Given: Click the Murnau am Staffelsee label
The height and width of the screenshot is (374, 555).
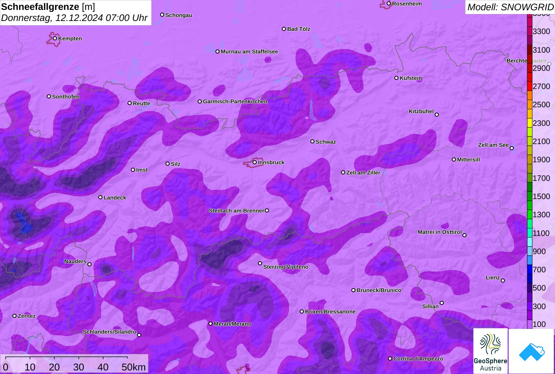Looking at the screenshot, I should [x=249, y=51].
